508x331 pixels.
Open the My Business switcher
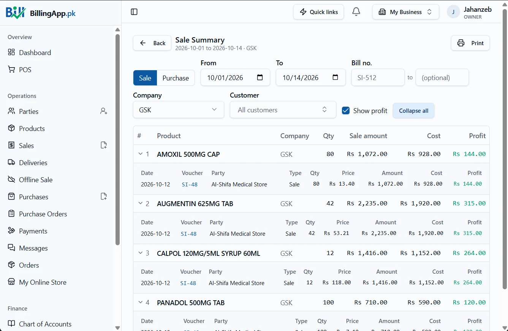click(x=405, y=12)
